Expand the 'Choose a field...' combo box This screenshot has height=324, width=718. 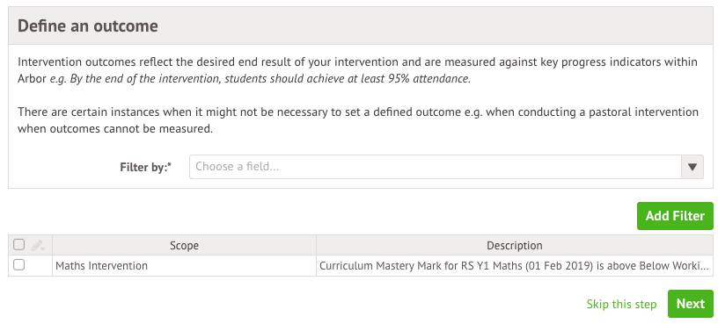click(x=446, y=167)
